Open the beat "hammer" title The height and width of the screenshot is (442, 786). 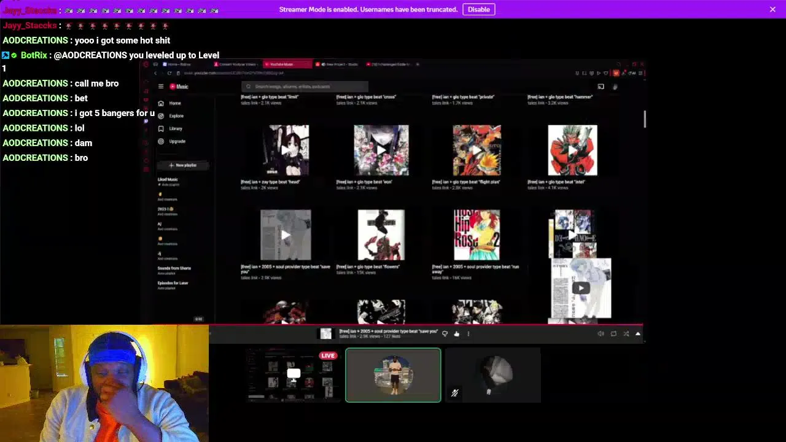(x=560, y=97)
